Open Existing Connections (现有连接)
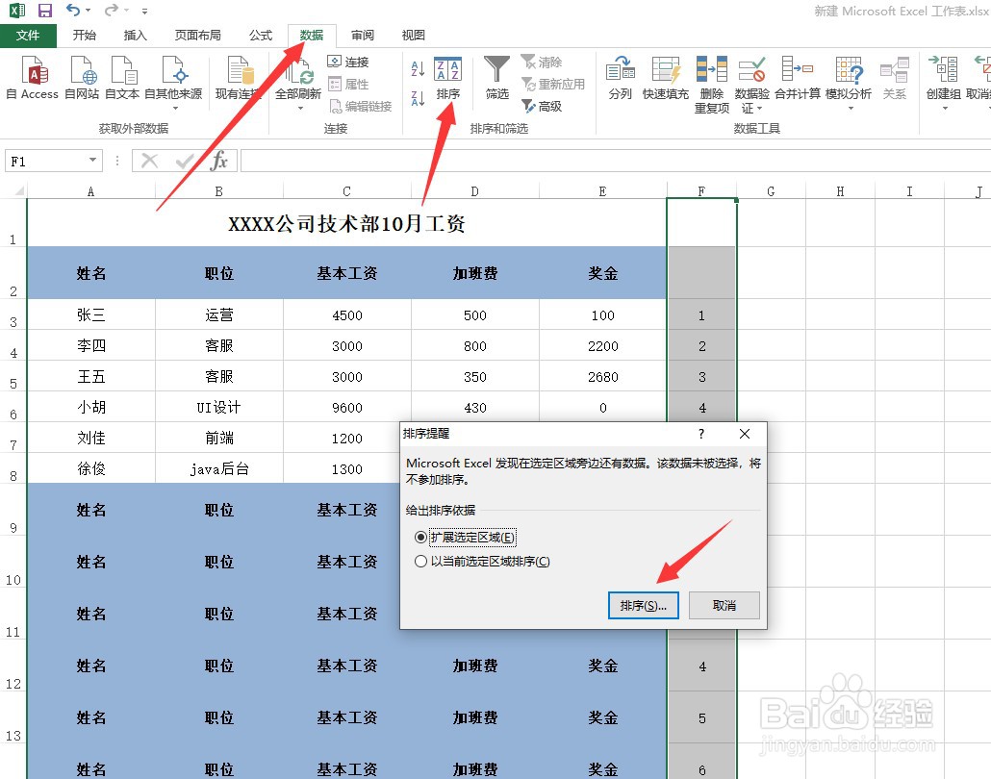 click(239, 77)
